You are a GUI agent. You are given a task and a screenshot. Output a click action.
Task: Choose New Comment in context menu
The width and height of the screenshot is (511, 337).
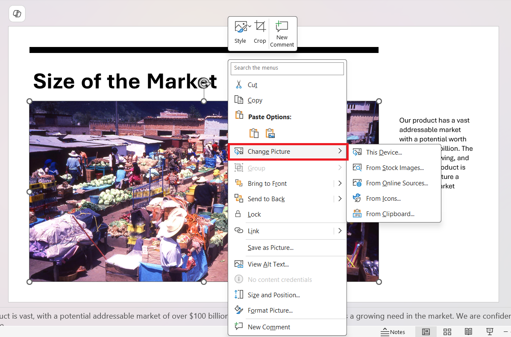point(287,327)
